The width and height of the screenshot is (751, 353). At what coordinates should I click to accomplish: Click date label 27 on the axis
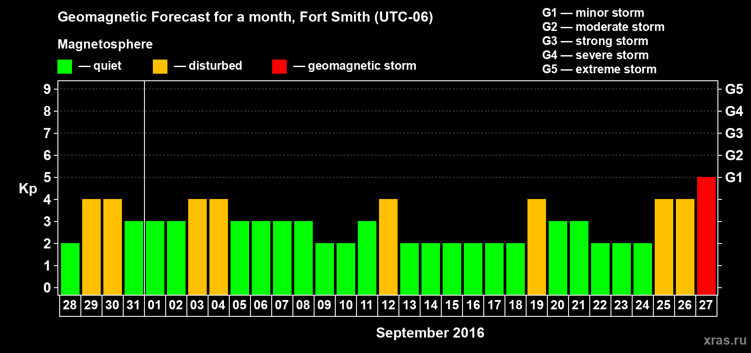click(x=706, y=305)
